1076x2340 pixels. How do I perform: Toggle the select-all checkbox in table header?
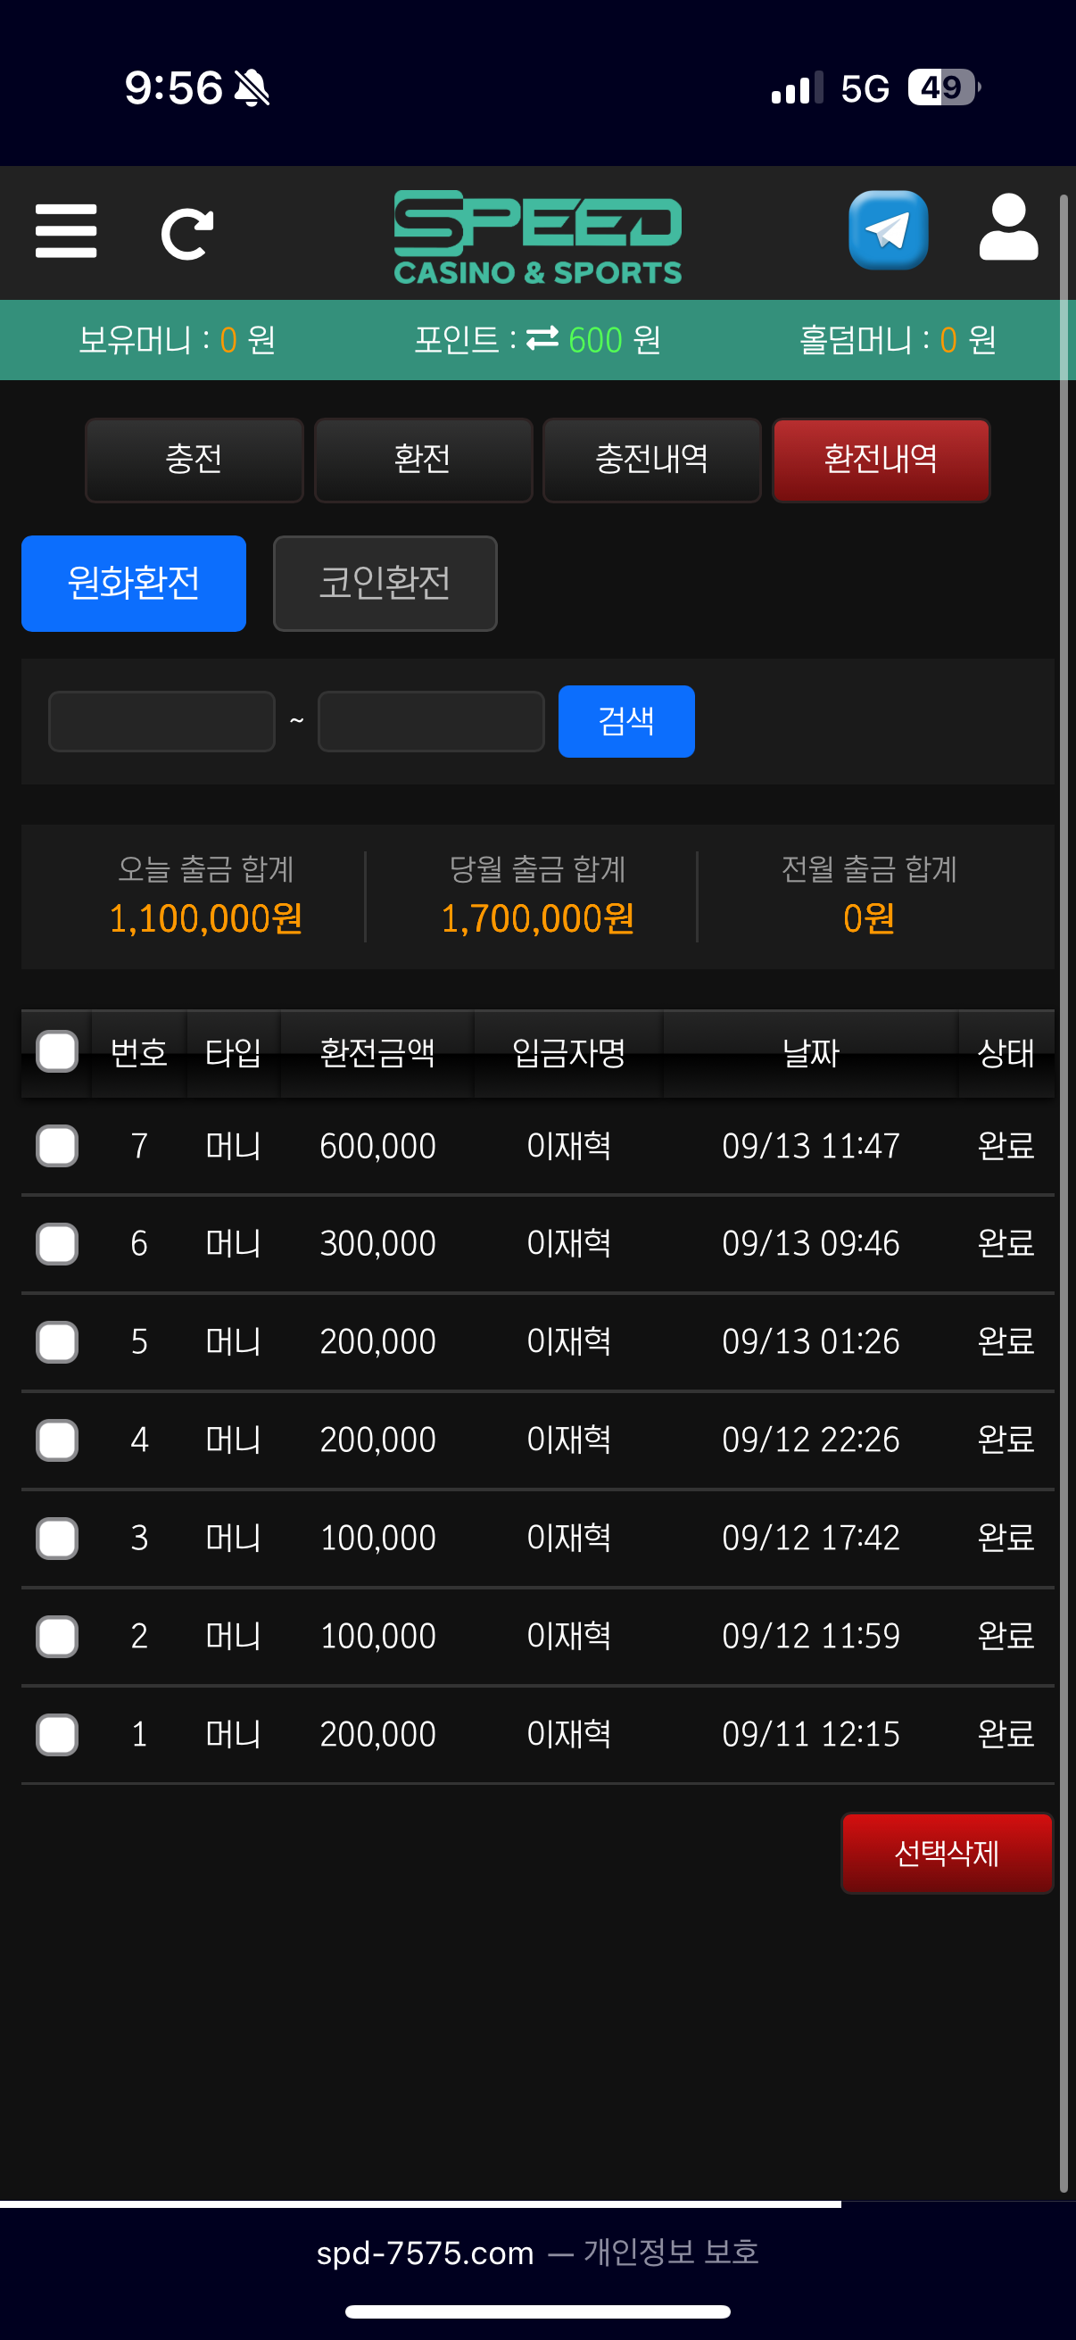click(x=56, y=1052)
